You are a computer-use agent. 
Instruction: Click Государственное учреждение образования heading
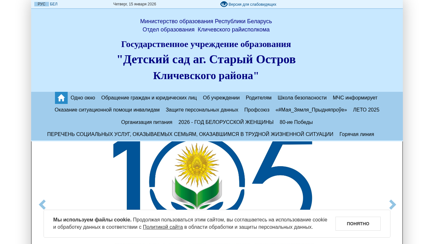click(x=206, y=44)
